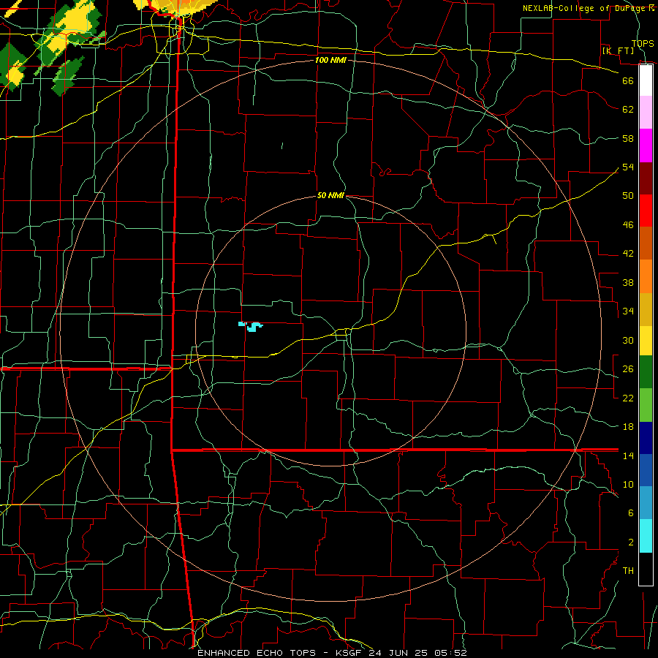Click the 22 scale label
658x658 pixels.
pos(628,398)
